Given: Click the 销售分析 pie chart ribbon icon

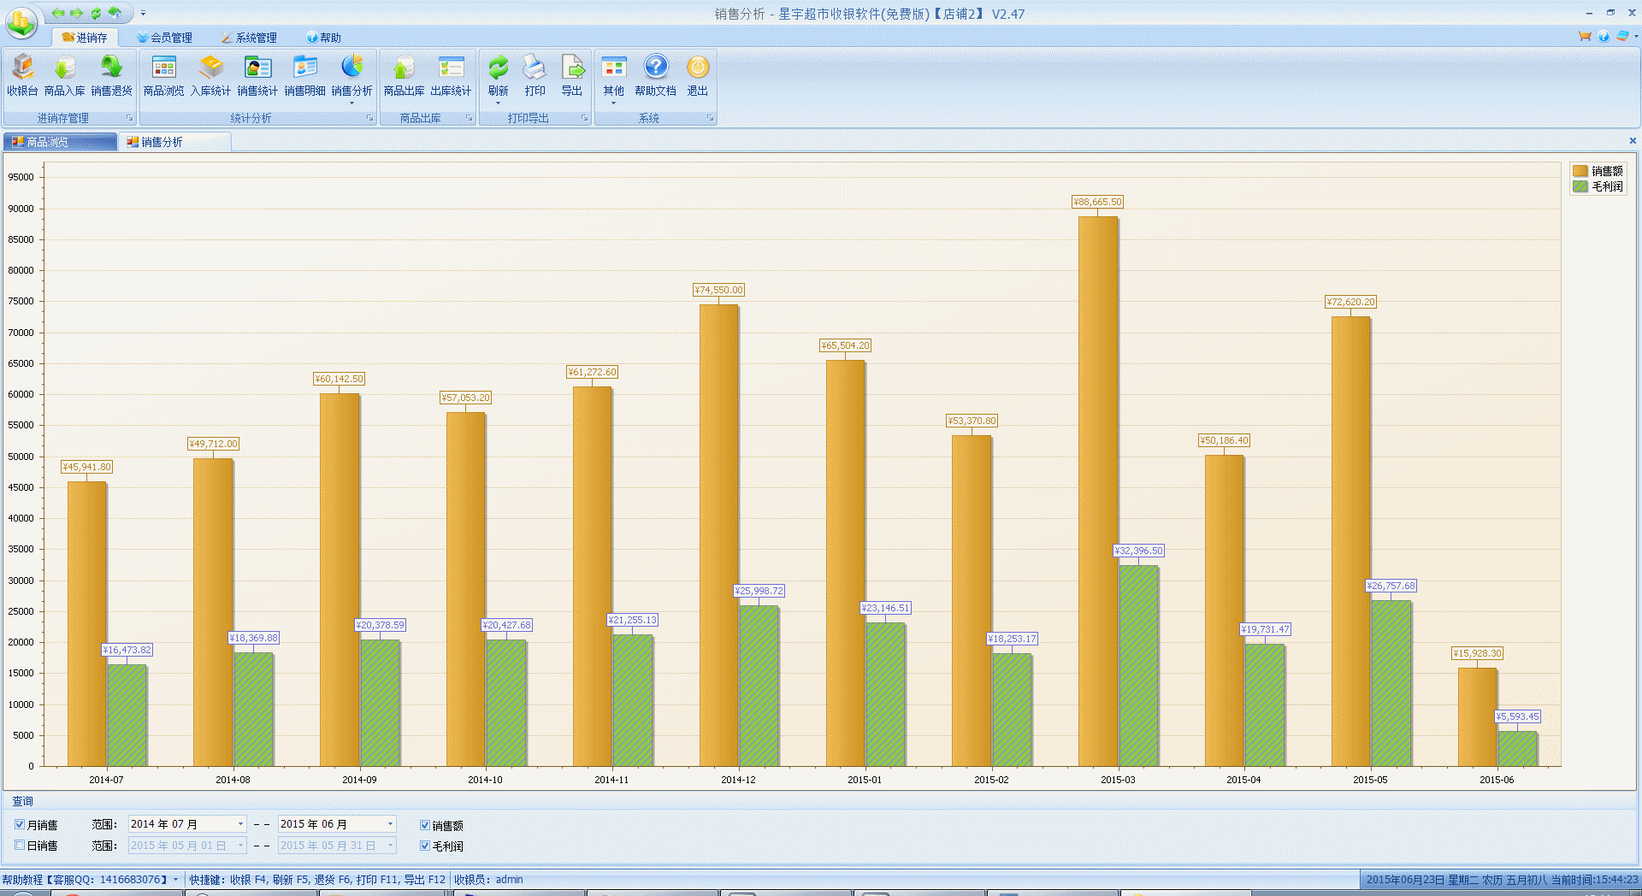Looking at the screenshot, I should [351, 67].
